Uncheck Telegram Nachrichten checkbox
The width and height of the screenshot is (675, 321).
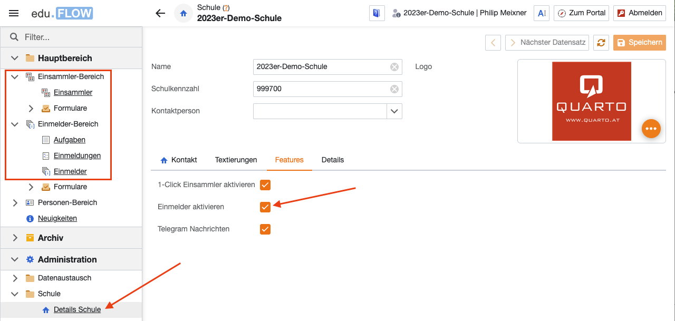tap(265, 229)
